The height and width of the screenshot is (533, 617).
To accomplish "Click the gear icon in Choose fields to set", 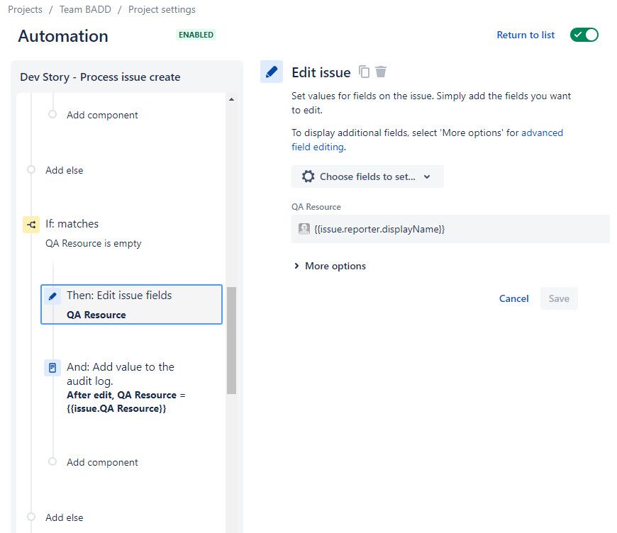I will (308, 176).
